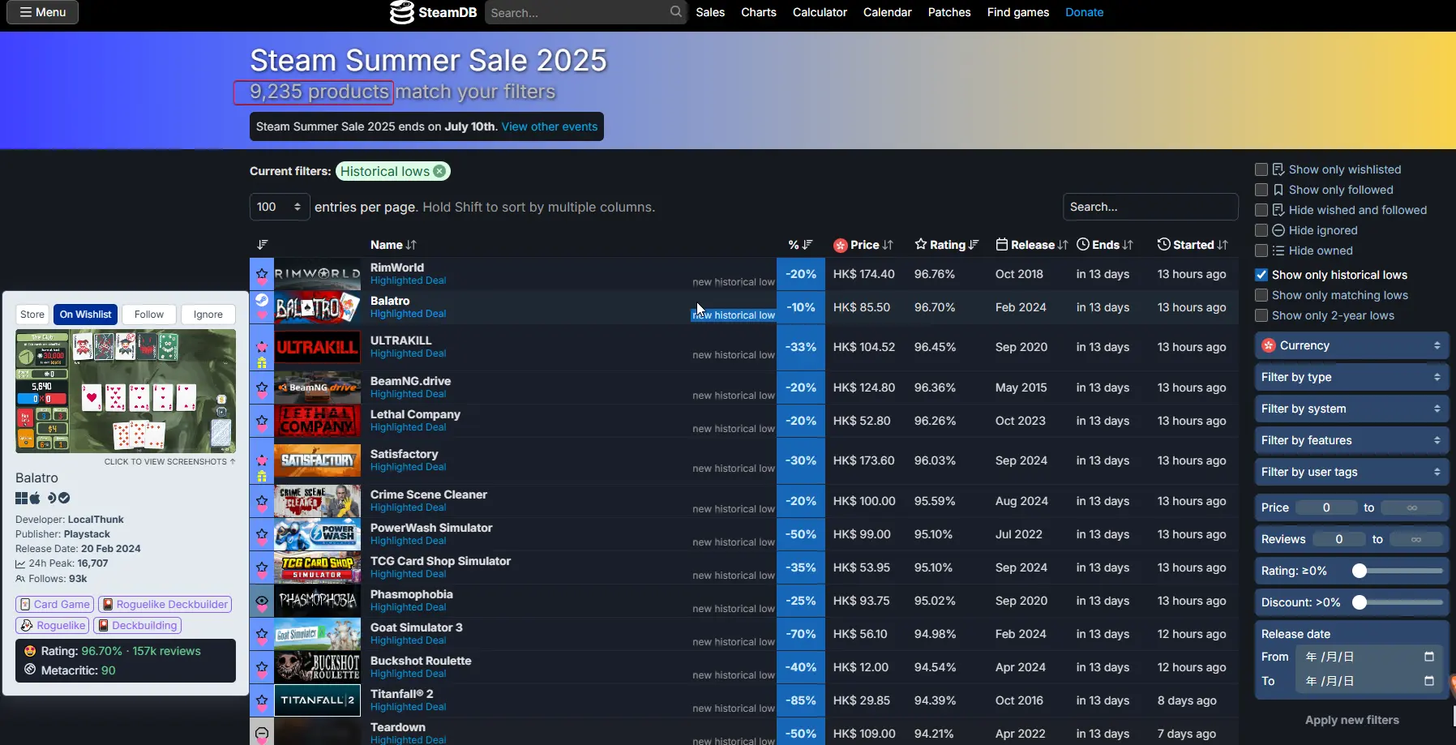Click the star icon for Crime Scene Cleaner row
Image resolution: width=1456 pixels, height=745 pixels.
point(262,502)
